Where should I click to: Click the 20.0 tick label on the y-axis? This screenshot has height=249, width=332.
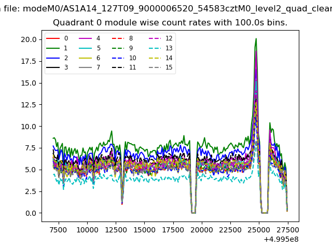pos(28,39)
